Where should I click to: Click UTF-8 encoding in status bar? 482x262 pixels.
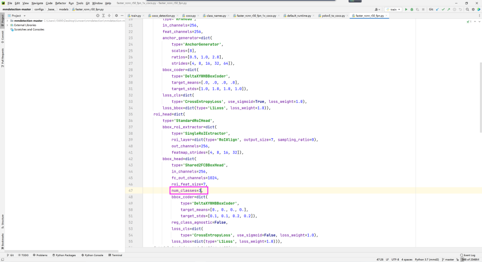395,260
